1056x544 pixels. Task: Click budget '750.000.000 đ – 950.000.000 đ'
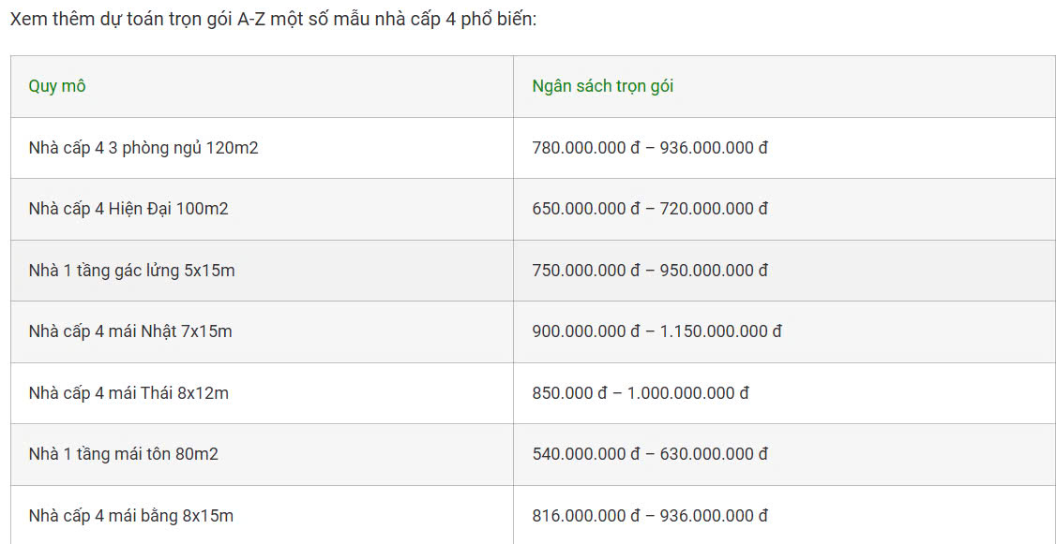pyautogui.click(x=650, y=271)
